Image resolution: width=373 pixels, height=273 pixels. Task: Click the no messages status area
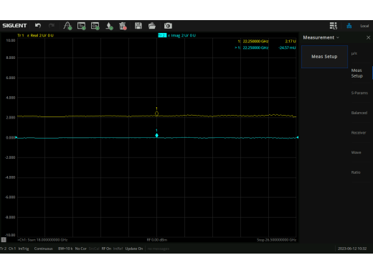point(159,249)
